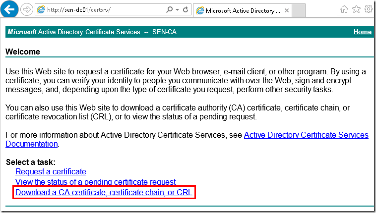Click the search magnifier icon in address bar

[x=169, y=9]
